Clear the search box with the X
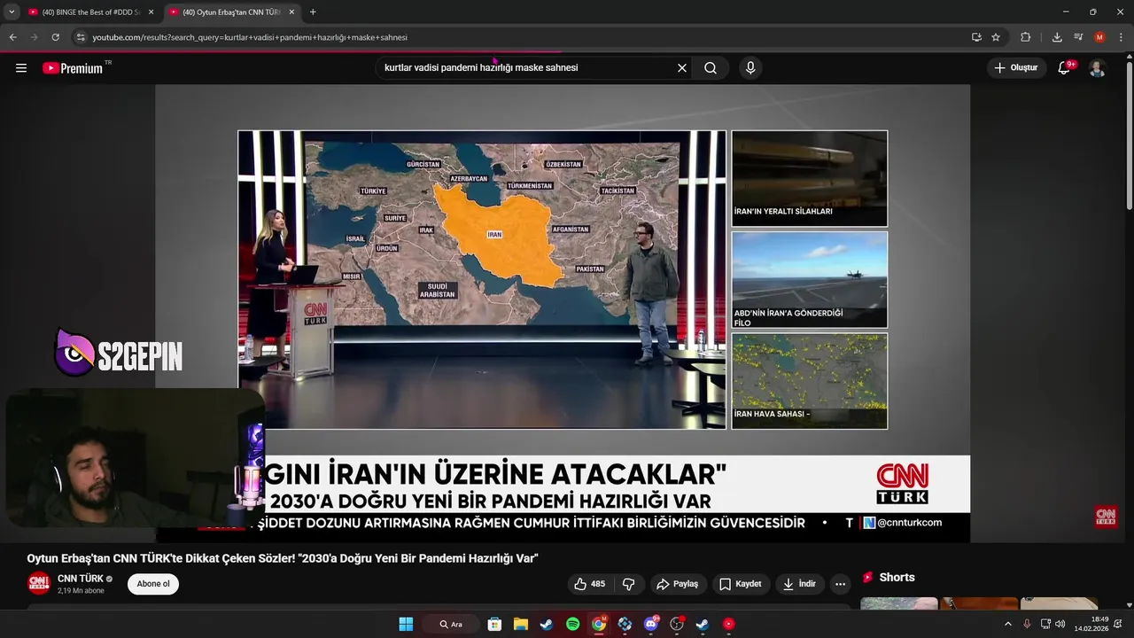1134x638 pixels. pos(682,68)
